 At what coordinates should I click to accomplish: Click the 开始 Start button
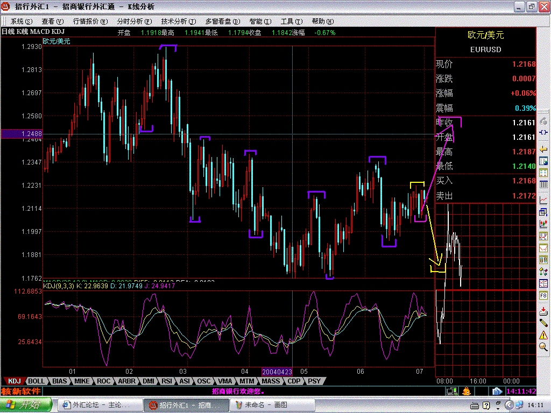[x=26, y=405]
